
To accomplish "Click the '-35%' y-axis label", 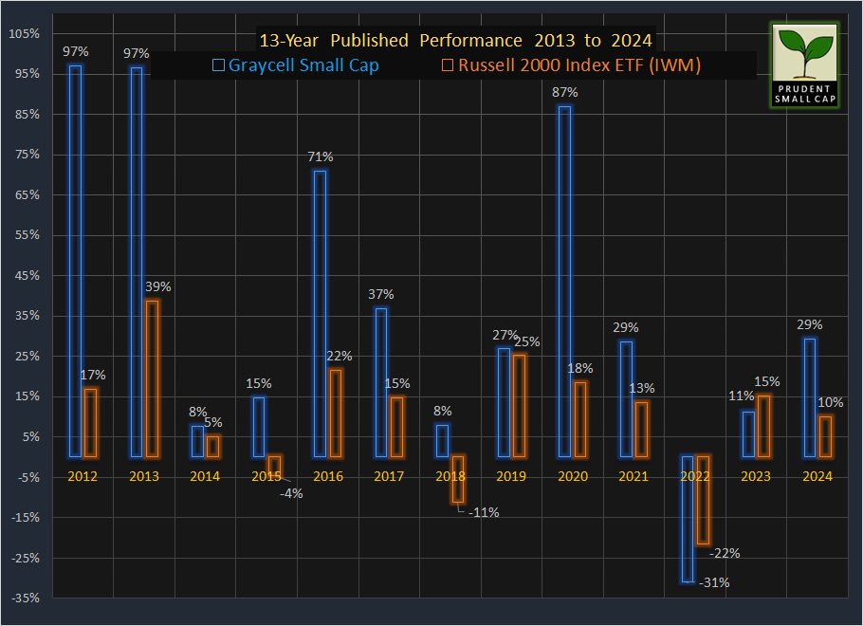I will click(26, 598).
